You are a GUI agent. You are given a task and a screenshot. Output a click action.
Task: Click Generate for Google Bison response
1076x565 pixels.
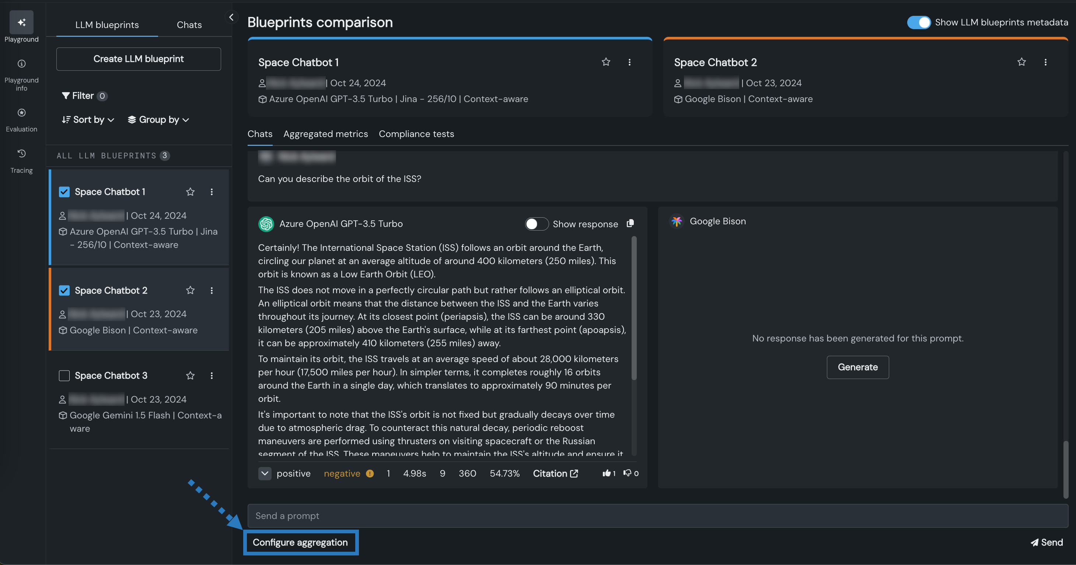click(857, 367)
